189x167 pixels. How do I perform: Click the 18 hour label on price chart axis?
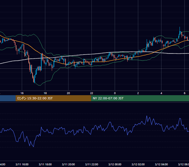[x=45, y=93]
